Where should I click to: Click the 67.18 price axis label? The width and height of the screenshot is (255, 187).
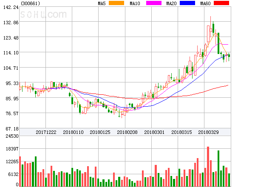pyautogui.click(x=12, y=129)
